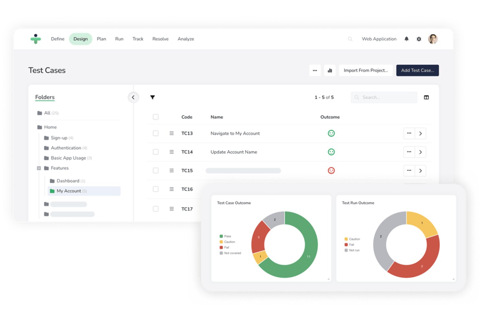This screenshot has height=320, width=480.
Task: Open settings gear icon
Action: [419, 39]
